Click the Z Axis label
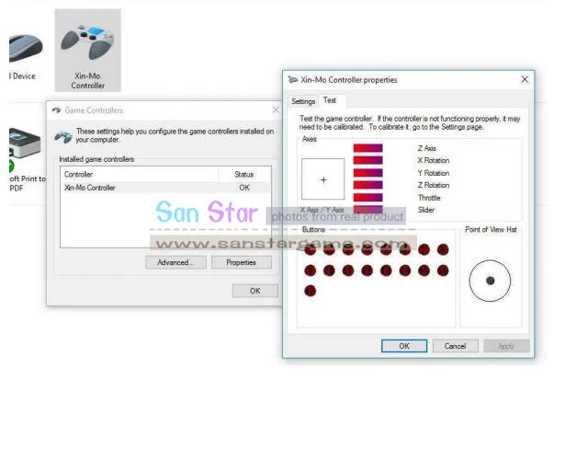565x449 pixels. coord(427,148)
